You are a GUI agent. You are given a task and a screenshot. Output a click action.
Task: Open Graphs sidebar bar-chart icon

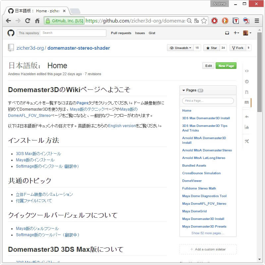[247, 127]
